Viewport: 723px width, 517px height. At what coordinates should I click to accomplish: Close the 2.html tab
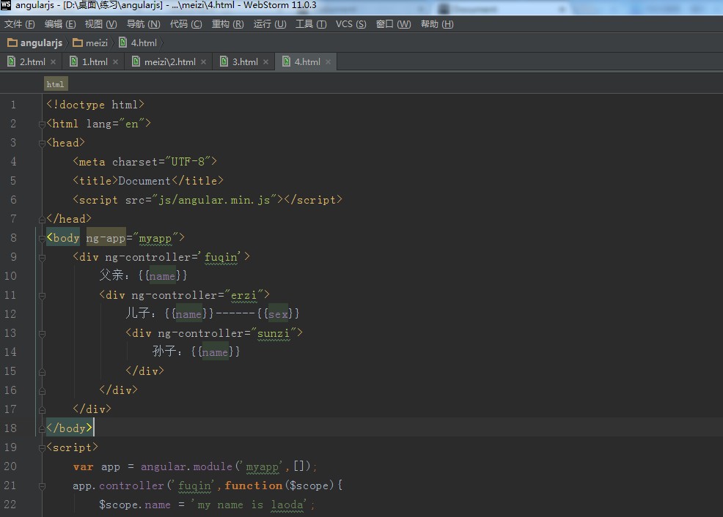coord(54,62)
